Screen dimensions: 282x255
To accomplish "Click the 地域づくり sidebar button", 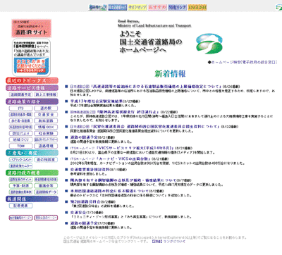I will (x=20, y=139).
